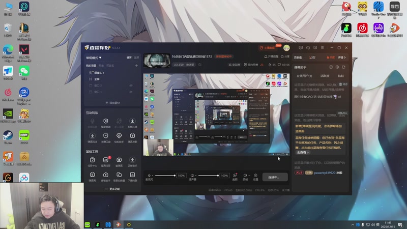Toggle visibility of the 窗口 2 source

[x=131, y=85]
